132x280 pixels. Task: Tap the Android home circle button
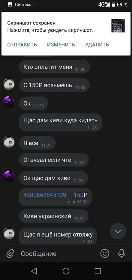(x=66, y=271)
